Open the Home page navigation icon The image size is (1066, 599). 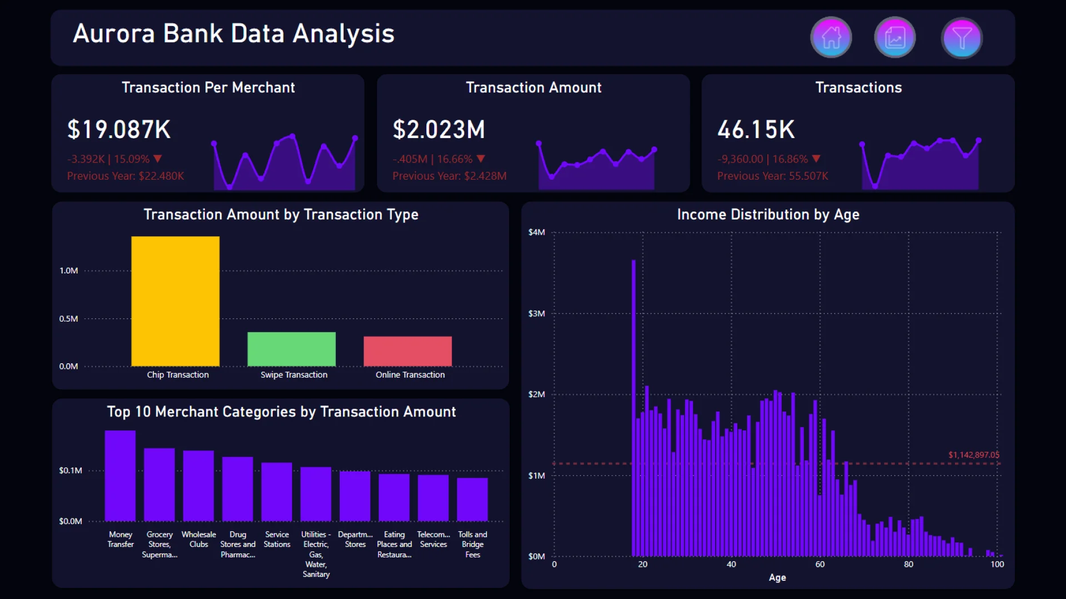(831, 38)
